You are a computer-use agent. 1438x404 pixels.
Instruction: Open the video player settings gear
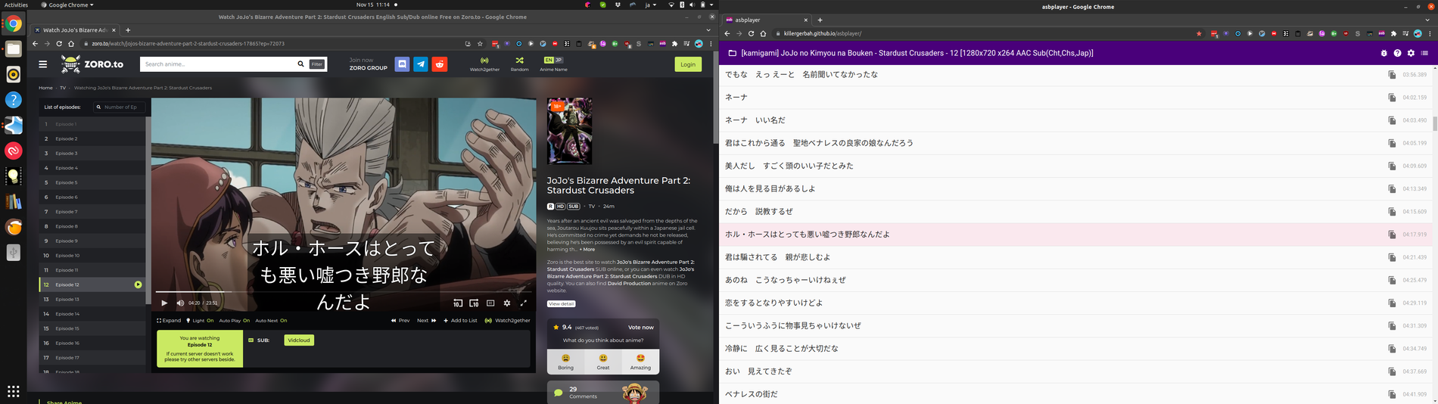point(507,303)
